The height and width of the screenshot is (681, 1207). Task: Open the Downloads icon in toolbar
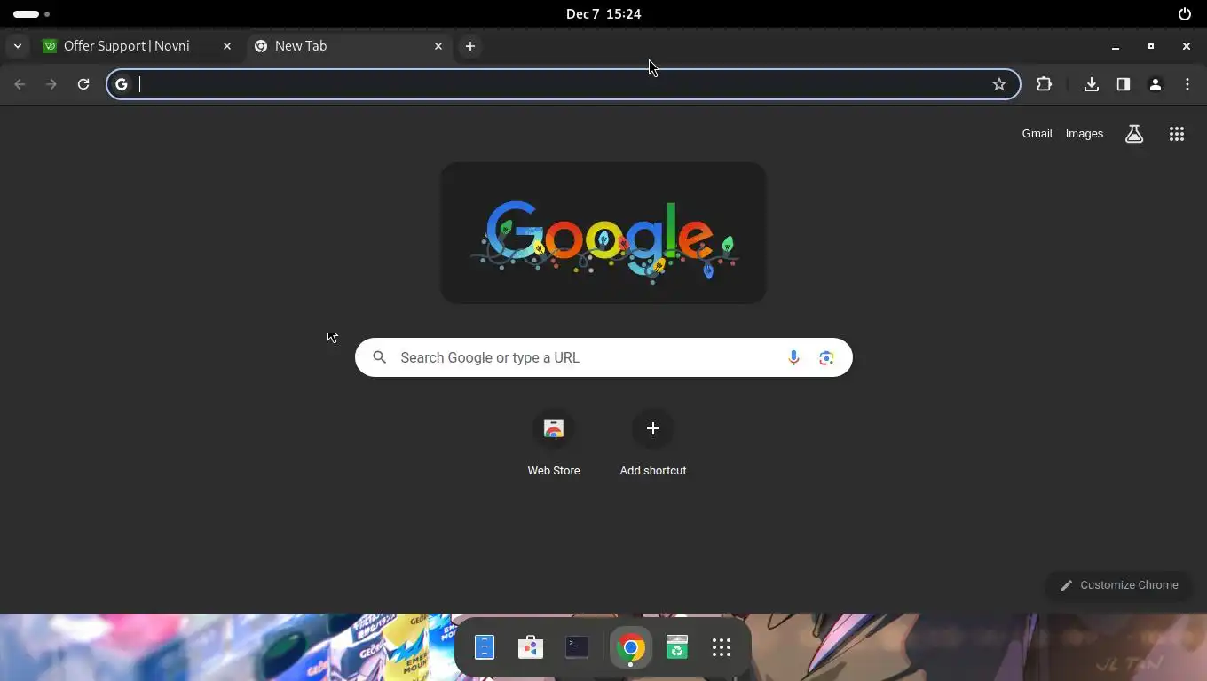click(1092, 84)
